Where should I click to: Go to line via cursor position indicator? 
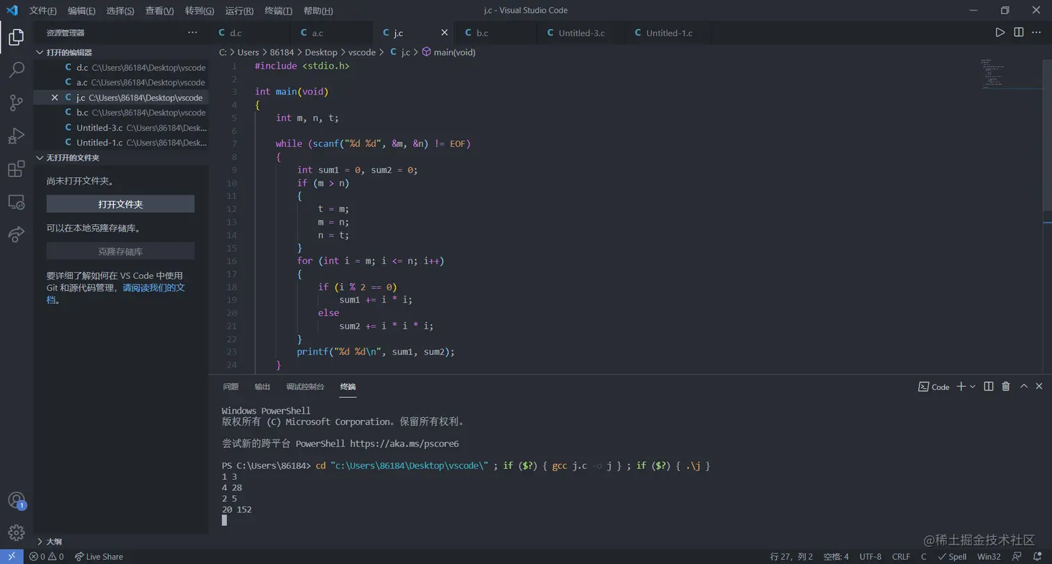[792, 556]
